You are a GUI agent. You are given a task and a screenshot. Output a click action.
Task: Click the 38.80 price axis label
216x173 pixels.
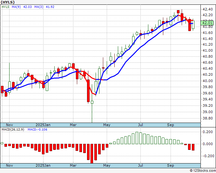click(x=208, y=118)
